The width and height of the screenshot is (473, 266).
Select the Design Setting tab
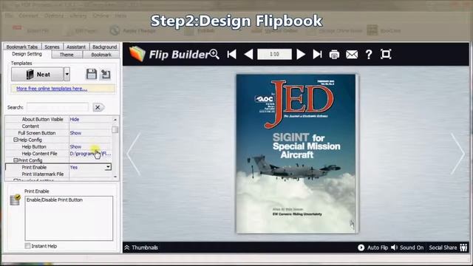click(x=27, y=54)
